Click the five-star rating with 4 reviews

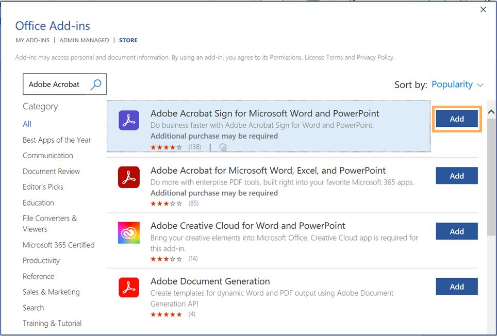(166, 314)
